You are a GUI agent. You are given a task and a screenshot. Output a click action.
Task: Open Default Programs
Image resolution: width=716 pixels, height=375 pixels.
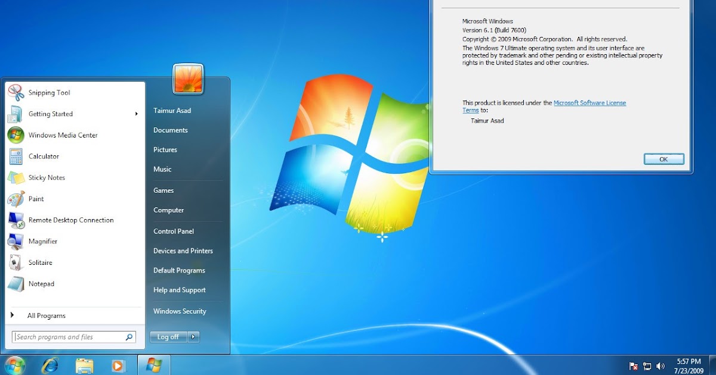pos(179,271)
